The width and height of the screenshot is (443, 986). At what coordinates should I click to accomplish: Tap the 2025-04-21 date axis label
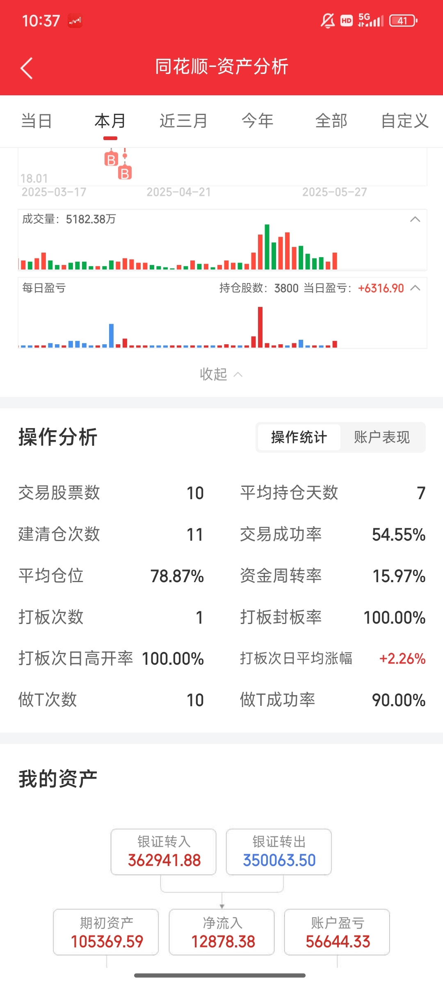(x=179, y=192)
